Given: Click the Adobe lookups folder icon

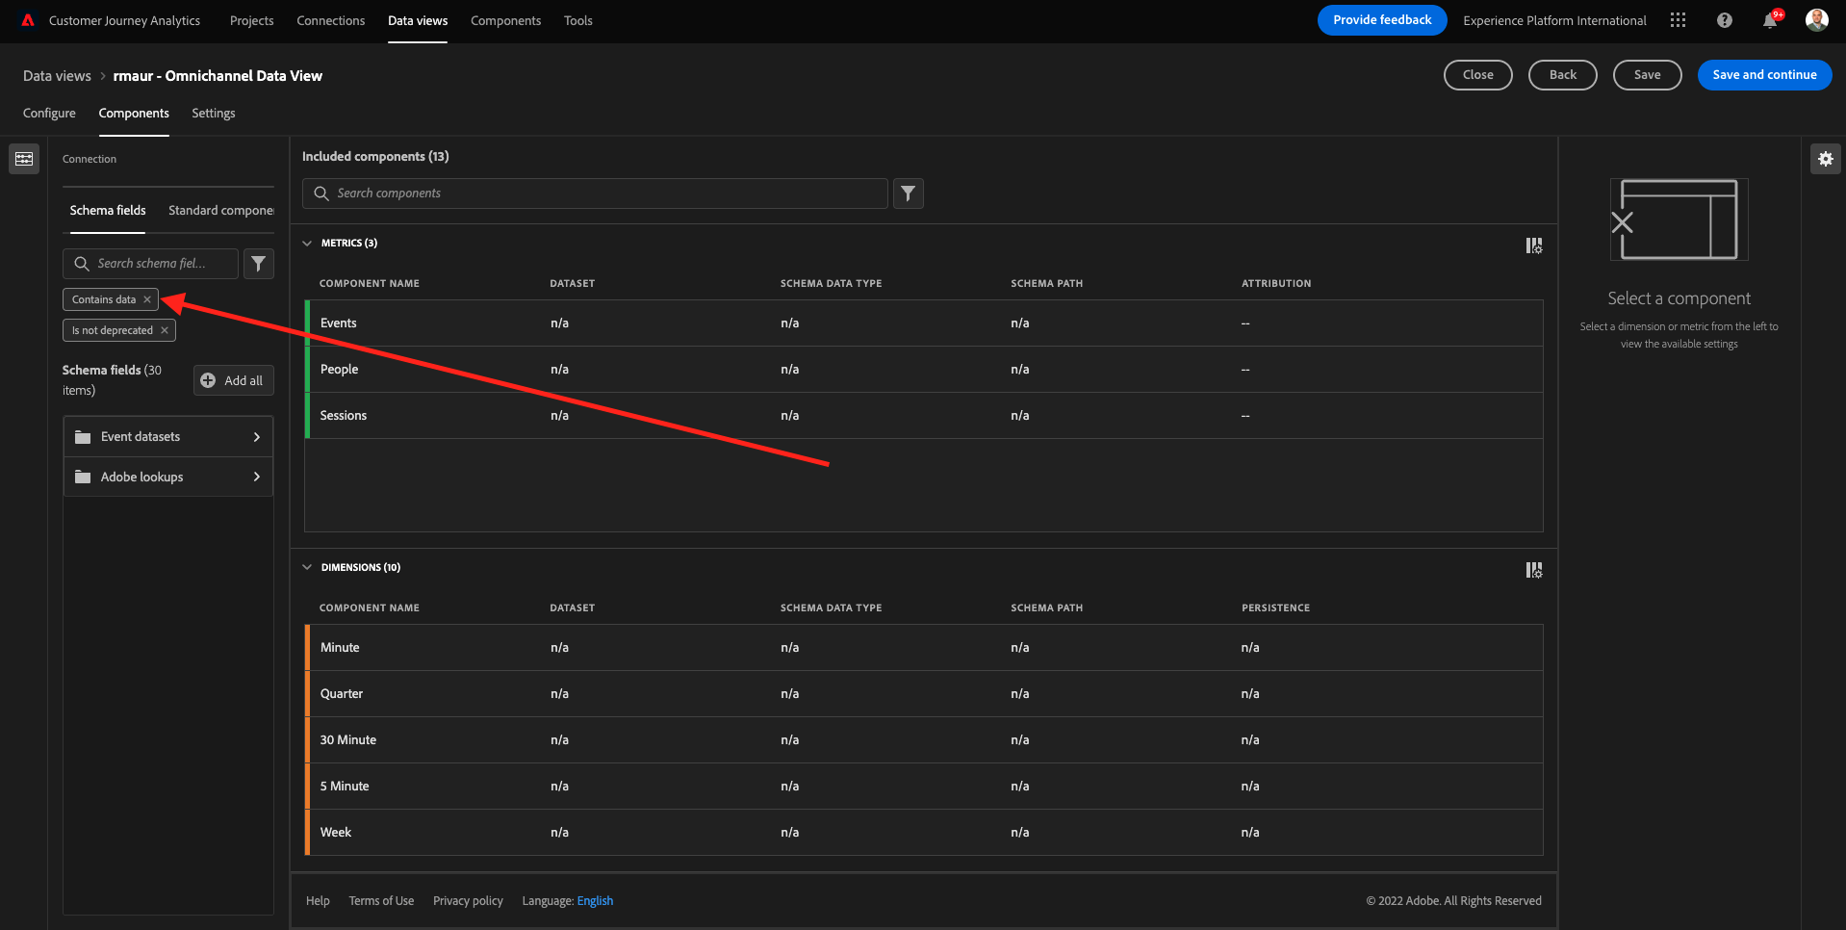Looking at the screenshot, I should click(x=83, y=478).
